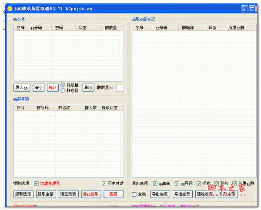Toggle the 昵称 export checkbox

[199, 184]
